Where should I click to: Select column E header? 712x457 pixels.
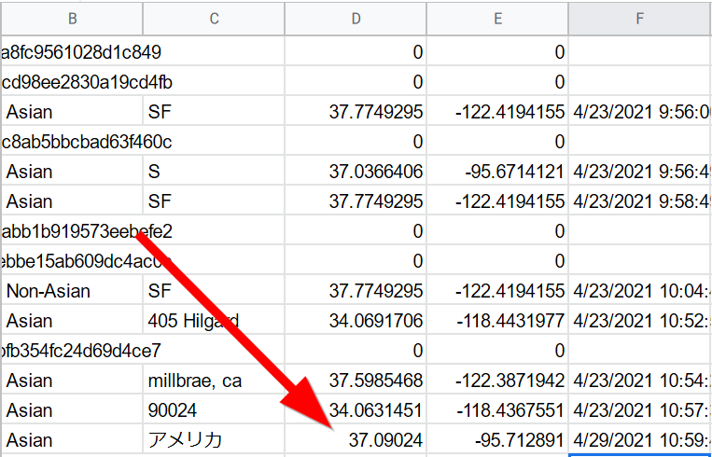click(497, 18)
